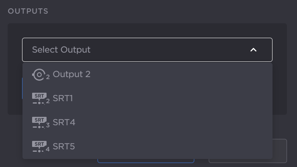Collapse the list with the up chevron
Viewport: 297px width, 167px height.
(253, 50)
